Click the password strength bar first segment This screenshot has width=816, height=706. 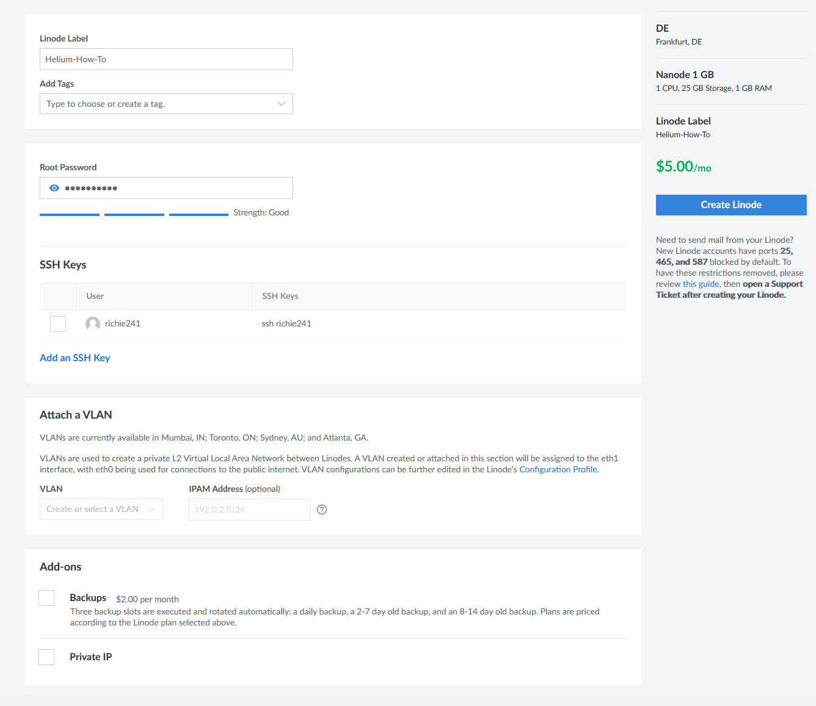coord(70,215)
